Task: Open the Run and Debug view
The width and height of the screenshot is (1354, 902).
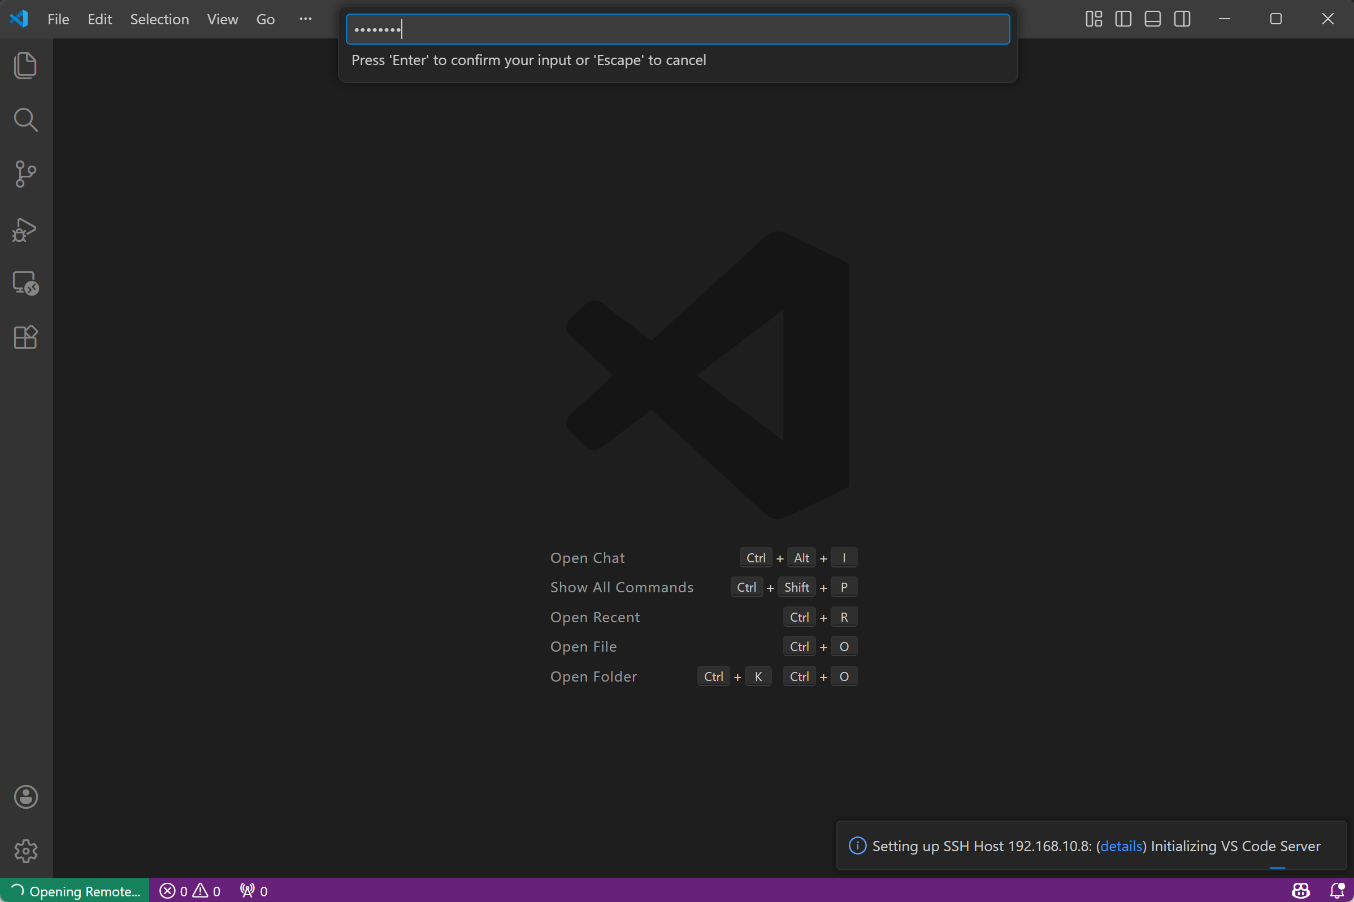Action: point(24,229)
